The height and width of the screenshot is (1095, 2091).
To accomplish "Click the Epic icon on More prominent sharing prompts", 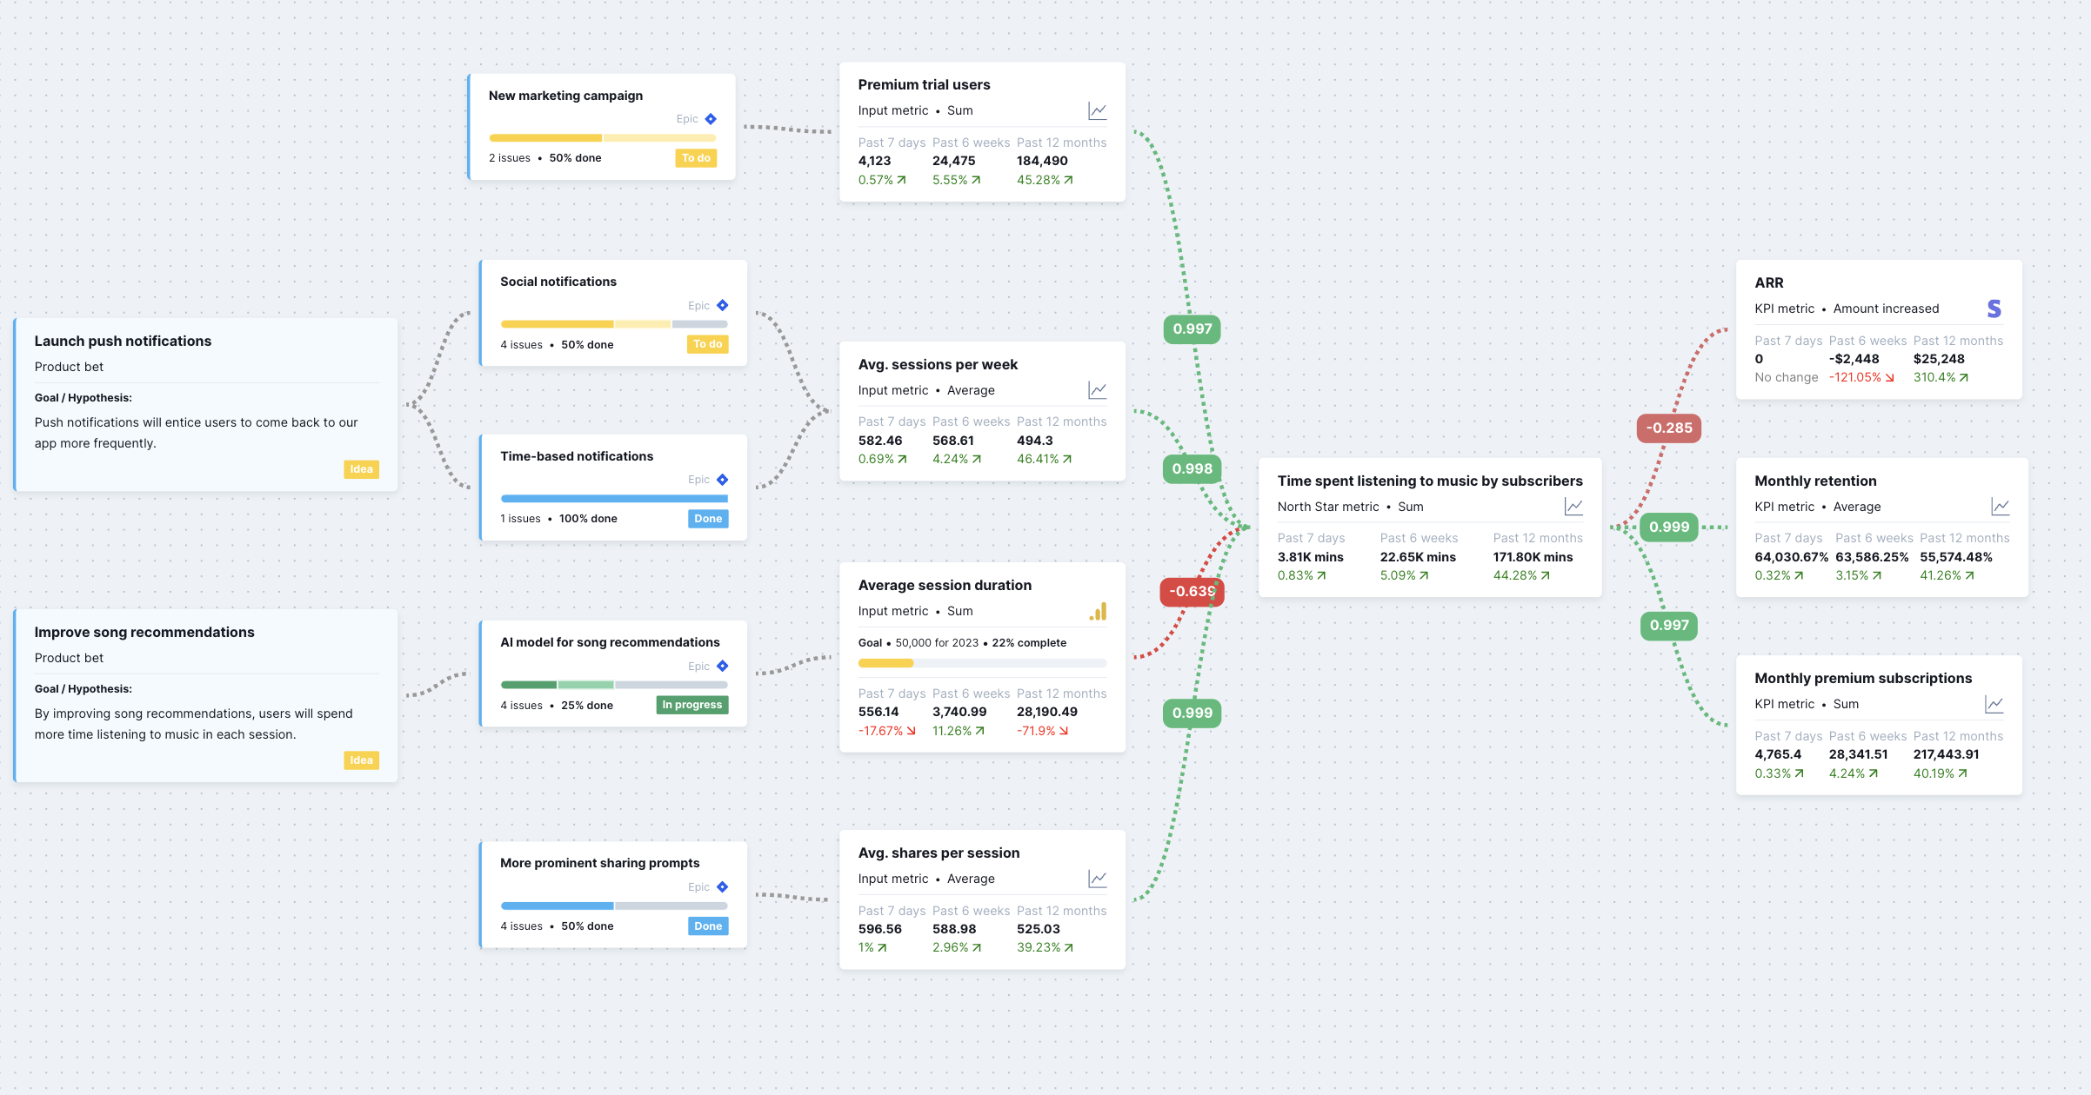I will pyautogui.click(x=722, y=886).
